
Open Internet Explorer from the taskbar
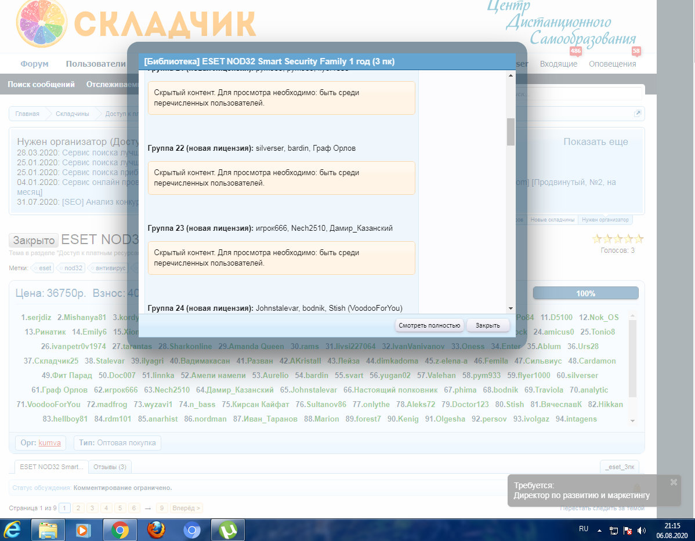[x=12, y=529]
